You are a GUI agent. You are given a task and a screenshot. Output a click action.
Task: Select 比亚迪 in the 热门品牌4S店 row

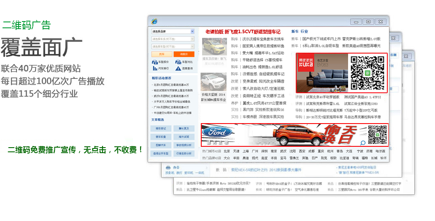coord(344,158)
